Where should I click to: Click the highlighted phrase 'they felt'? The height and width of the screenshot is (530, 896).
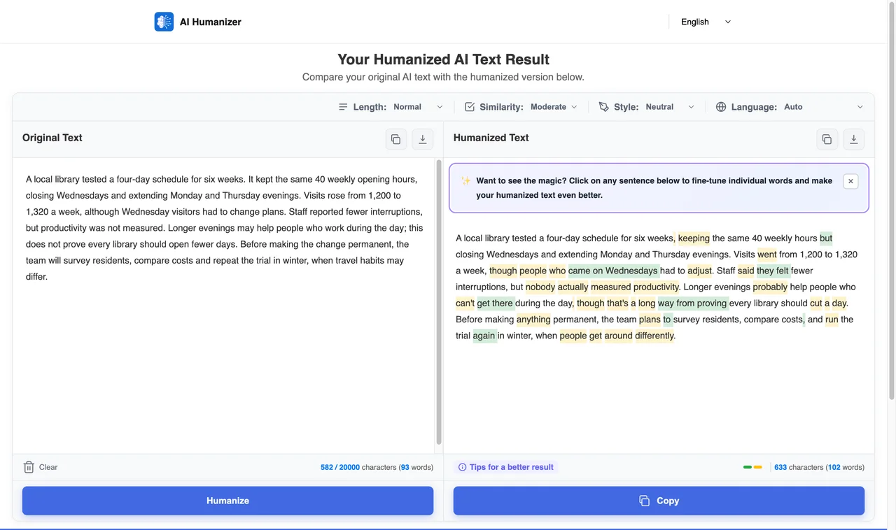coord(773,271)
